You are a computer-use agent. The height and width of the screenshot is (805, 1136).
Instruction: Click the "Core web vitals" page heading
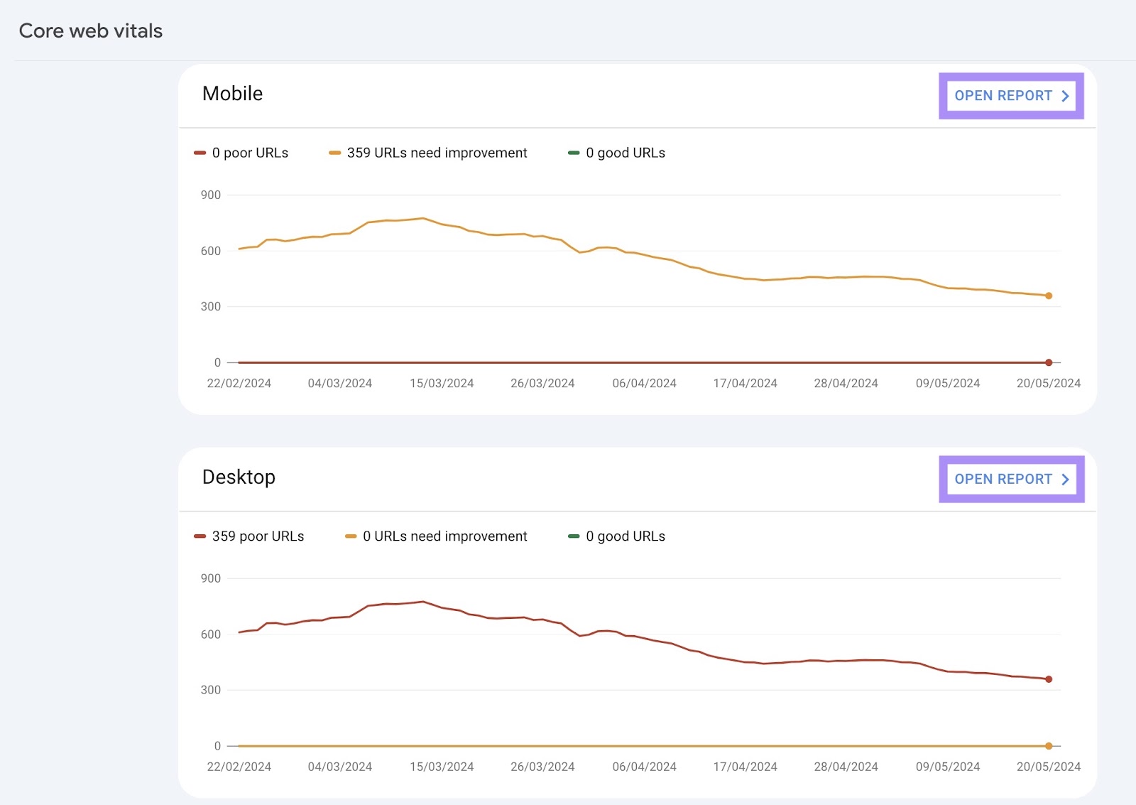coord(90,31)
